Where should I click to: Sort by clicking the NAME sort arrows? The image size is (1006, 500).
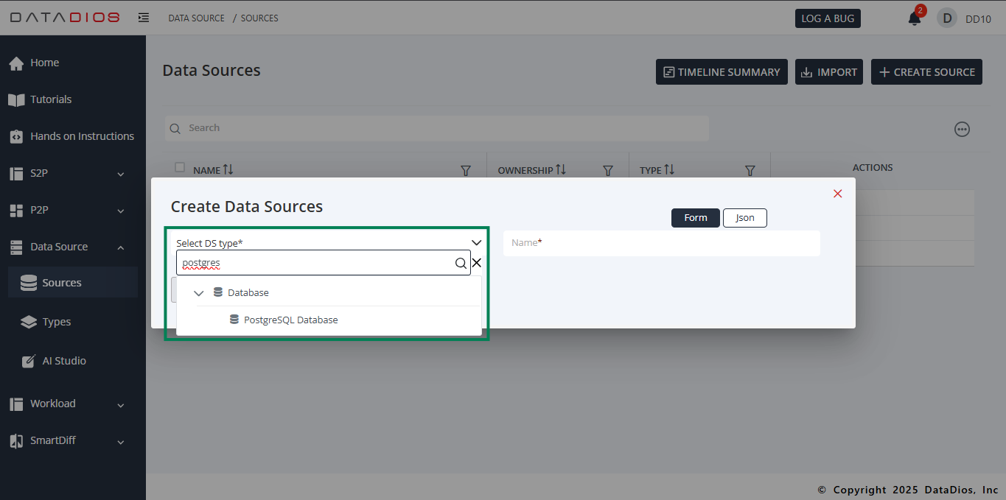coord(226,169)
